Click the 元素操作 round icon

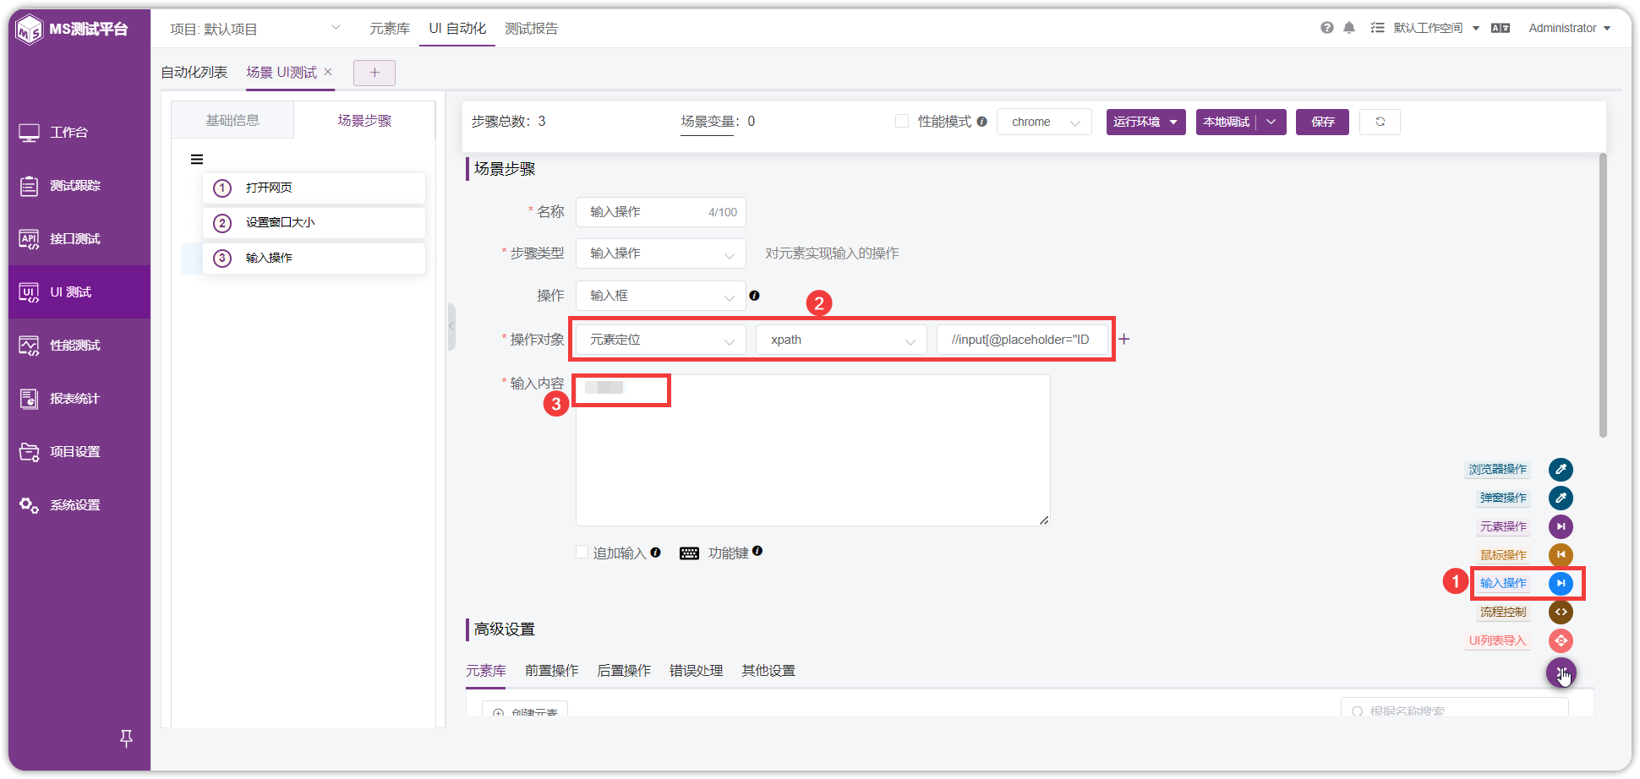point(1561,526)
